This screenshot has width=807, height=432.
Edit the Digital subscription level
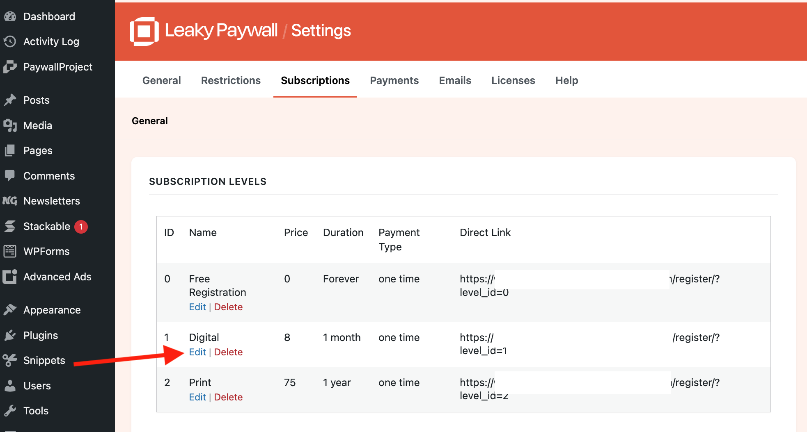click(x=197, y=352)
